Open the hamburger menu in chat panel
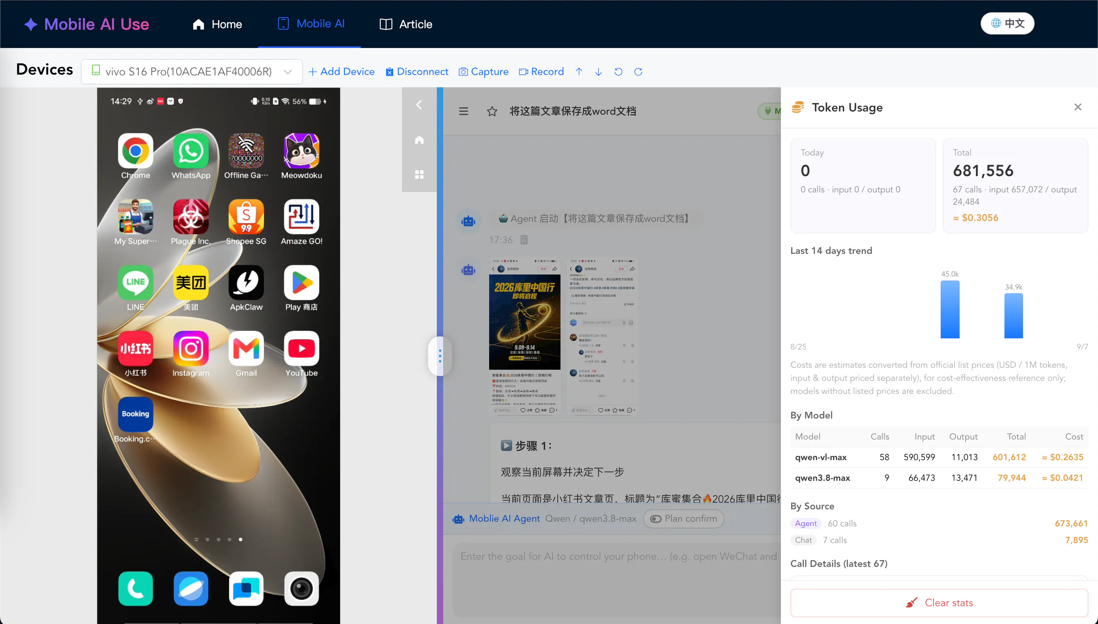 (463, 111)
